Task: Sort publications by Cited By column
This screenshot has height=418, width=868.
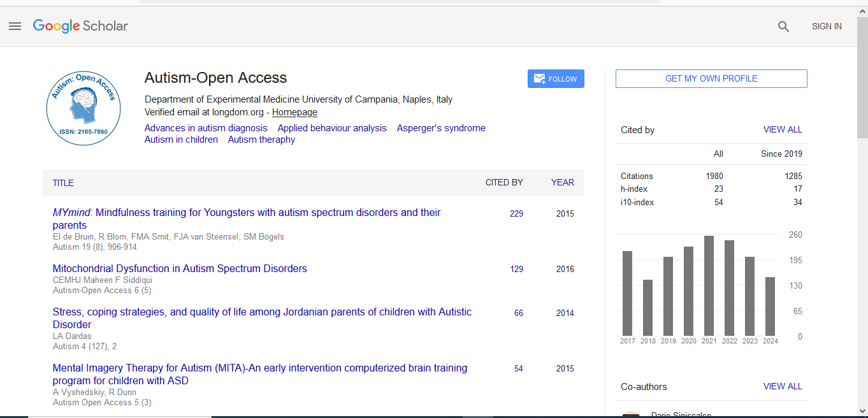Action: coord(504,182)
